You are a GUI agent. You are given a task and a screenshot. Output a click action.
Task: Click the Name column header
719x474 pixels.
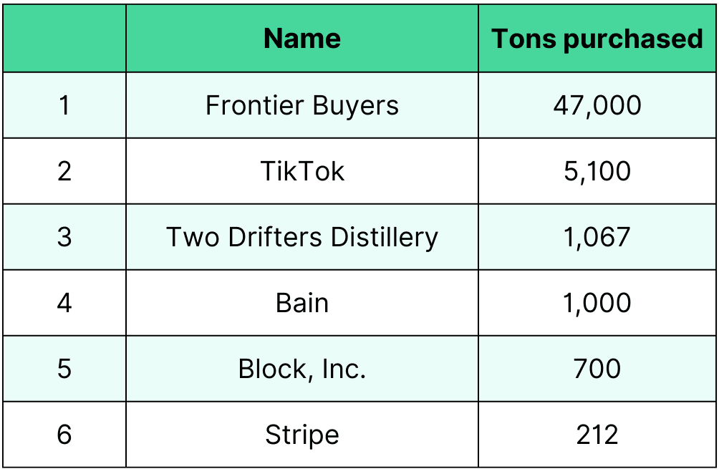[302, 39]
